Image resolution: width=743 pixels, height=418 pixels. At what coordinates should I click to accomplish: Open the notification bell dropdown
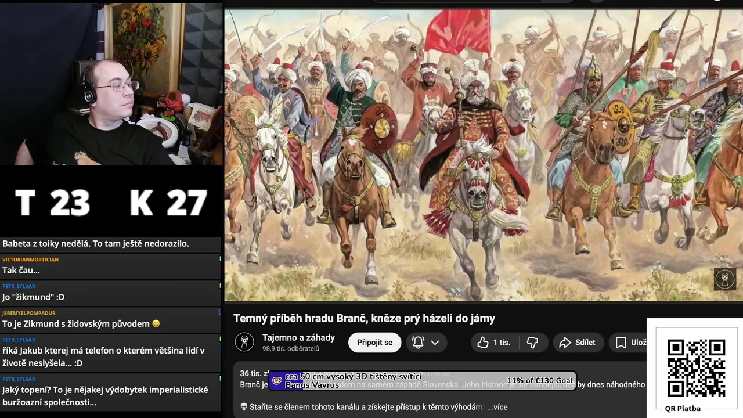tap(425, 343)
